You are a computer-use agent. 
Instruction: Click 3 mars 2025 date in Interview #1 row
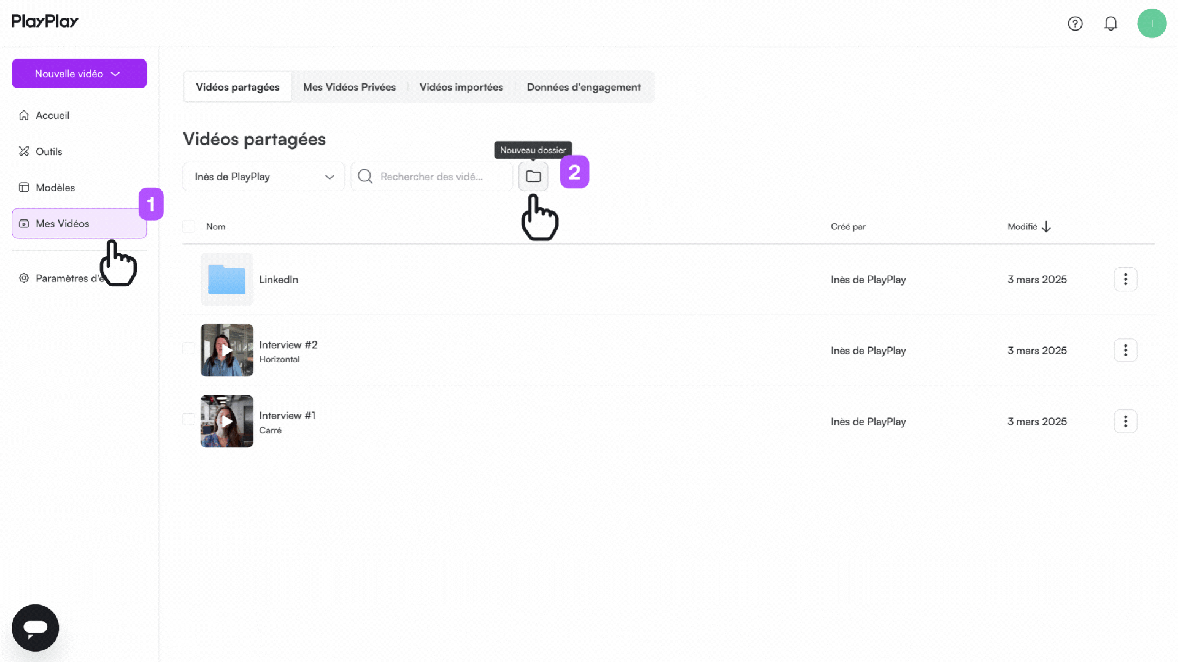(1037, 422)
